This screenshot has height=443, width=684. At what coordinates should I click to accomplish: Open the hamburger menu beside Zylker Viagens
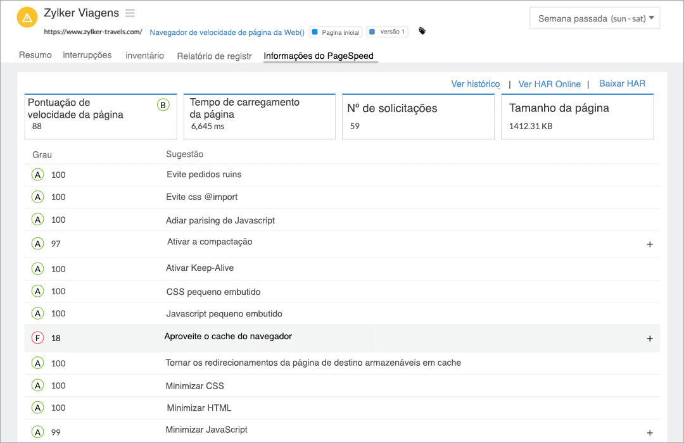pos(130,12)
